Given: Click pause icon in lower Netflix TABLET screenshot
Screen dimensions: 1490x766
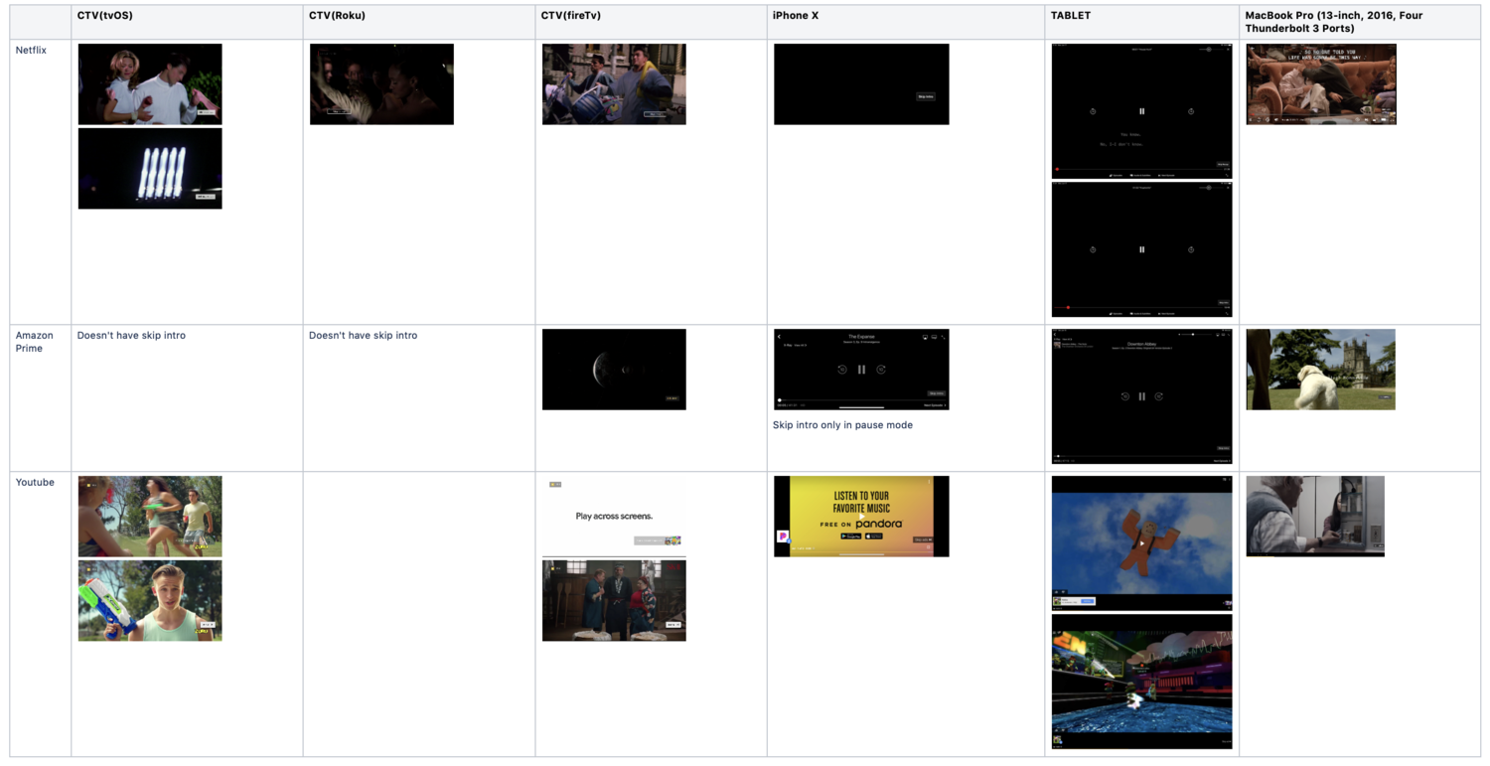Looking at the screenshot, I should pyautogui.click(x=1141, y=249).
